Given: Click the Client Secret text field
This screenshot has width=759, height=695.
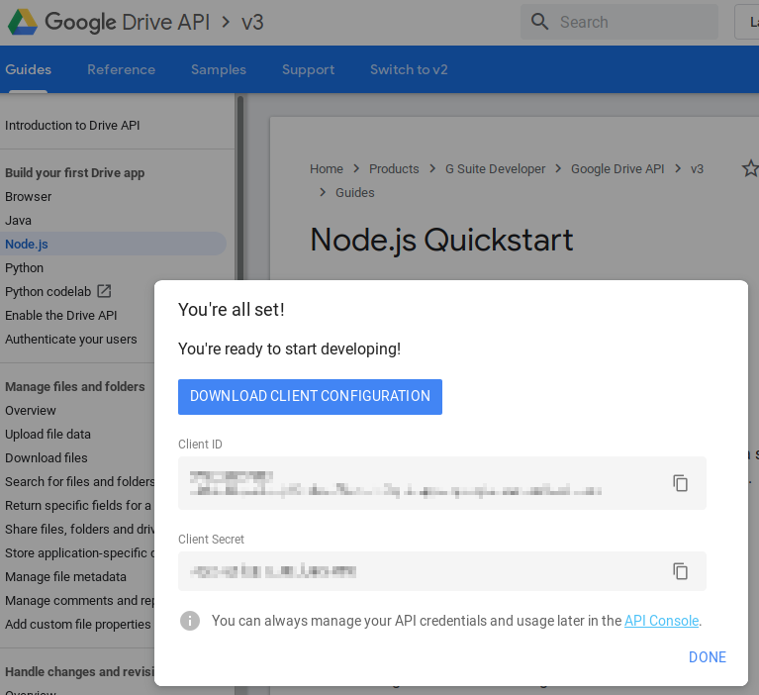Looking at the screenshot, I should [442, 571].
